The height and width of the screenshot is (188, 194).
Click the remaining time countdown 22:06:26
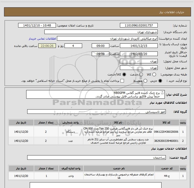(47, 46)
